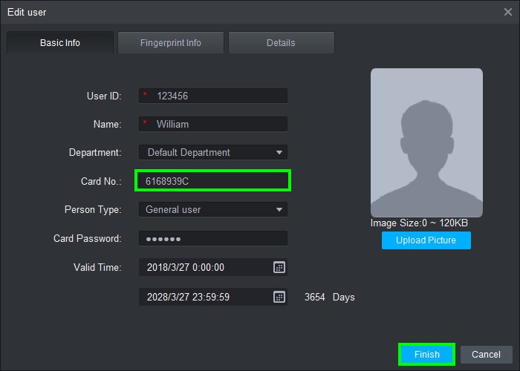Click the user photo placeholder thumbnail
This screenshot has width=520, height=371.
426,142
